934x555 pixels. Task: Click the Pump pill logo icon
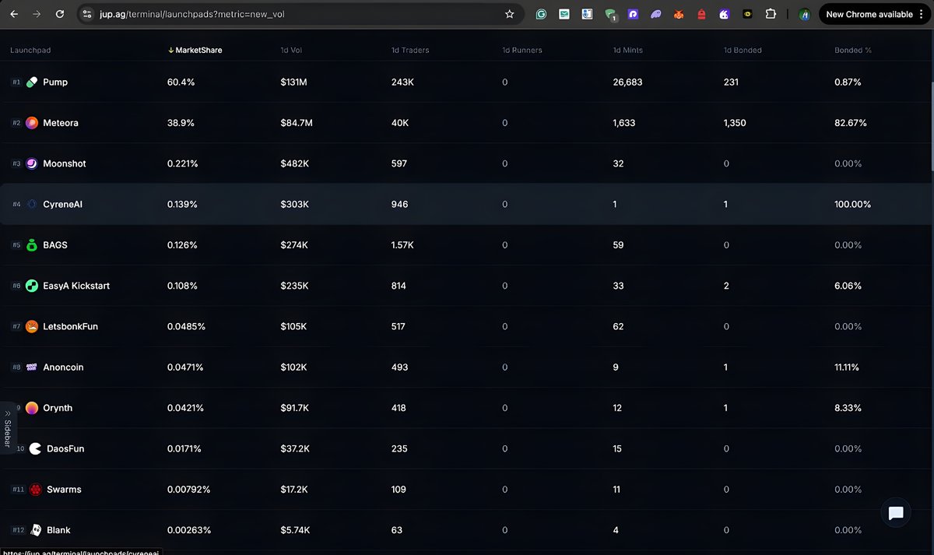pos(32,82)
